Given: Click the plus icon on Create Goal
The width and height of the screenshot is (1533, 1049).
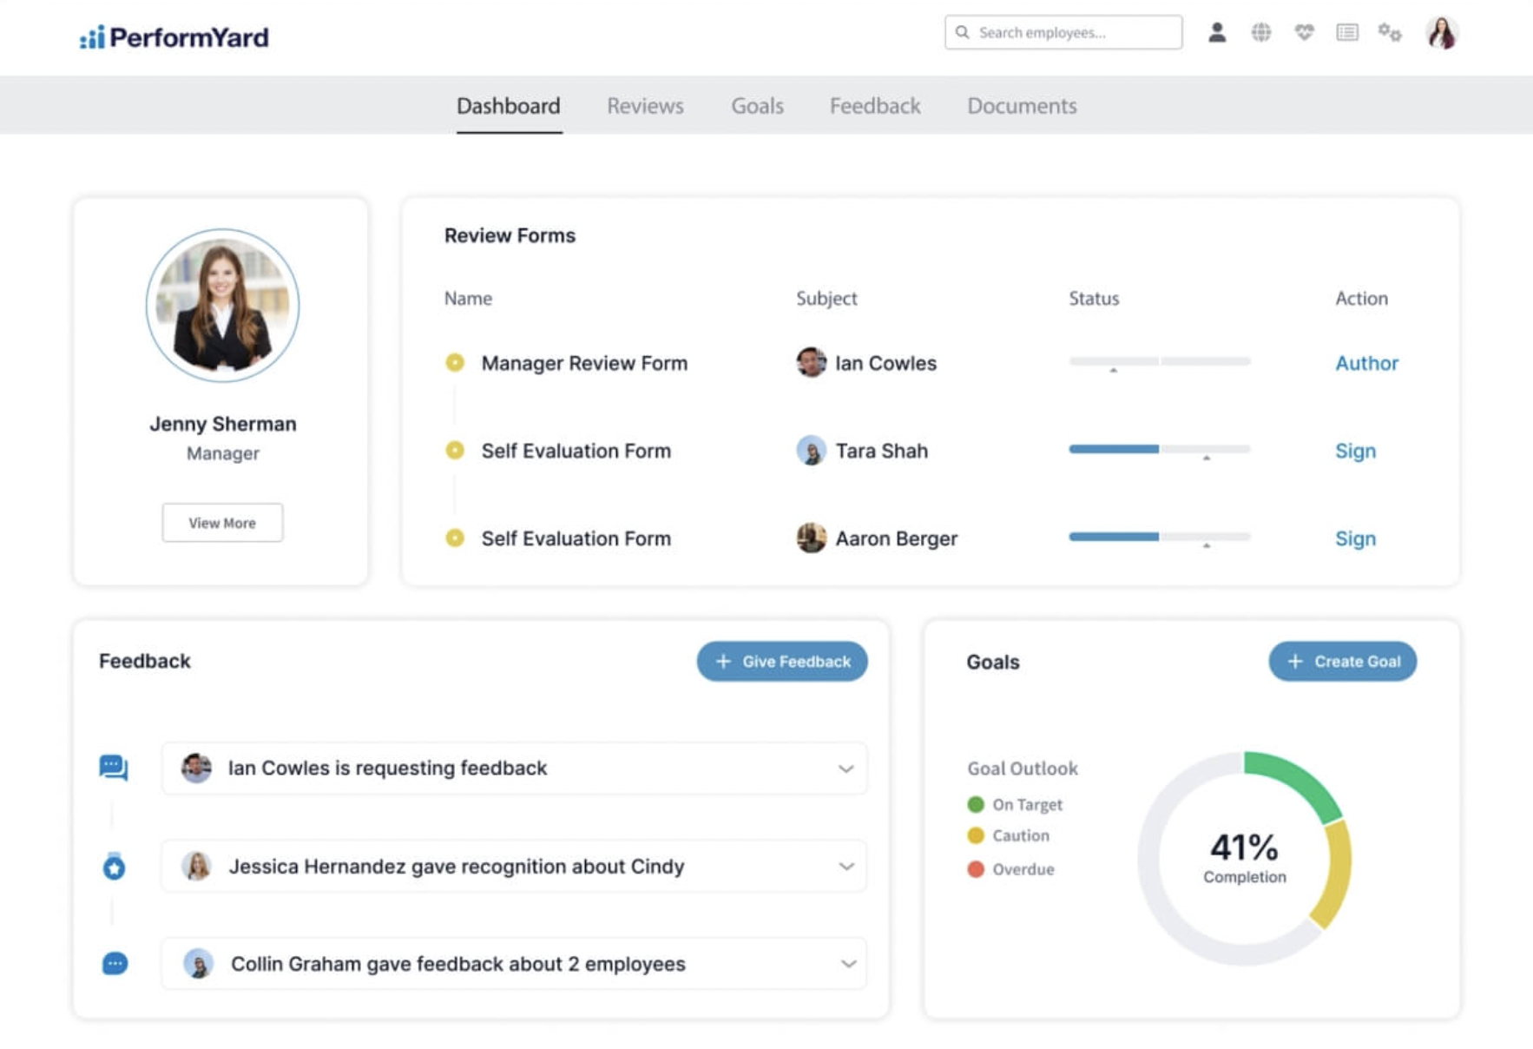Looking at the screenshot, I should pyautogui.click(x=1295, y=661).
